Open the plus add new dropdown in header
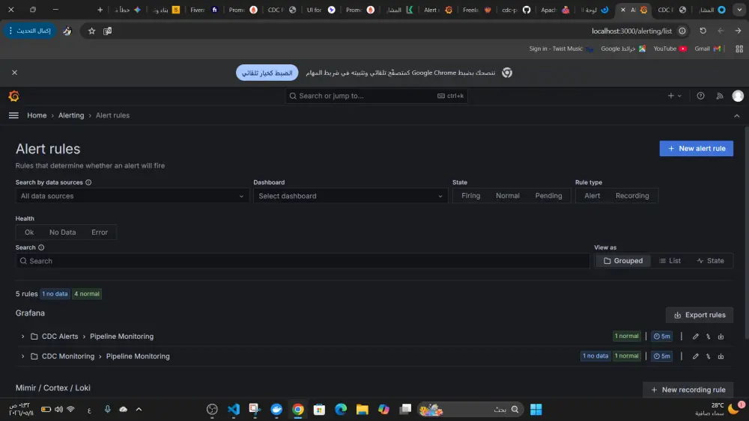Screen dimensions: 749x421 click(x=674, y=96)
